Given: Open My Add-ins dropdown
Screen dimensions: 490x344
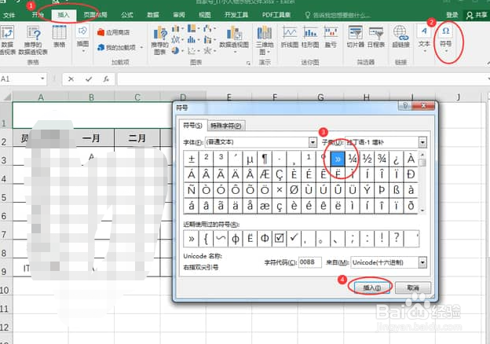Looking at the screenshot, I should click(x=119, y=47).
